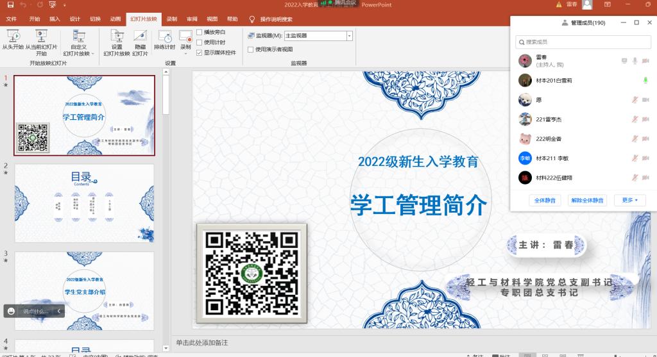Open Set Up Slide Show (设置幻灯片放映)
Screen dimensions: 657x357
coord(117,40)
